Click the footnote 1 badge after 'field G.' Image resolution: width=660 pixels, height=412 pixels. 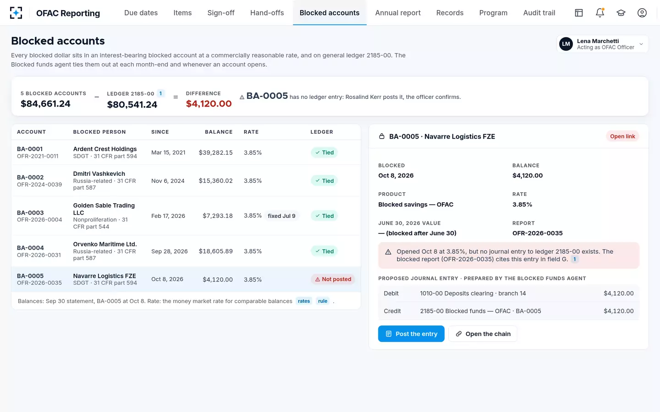(575, 259)
